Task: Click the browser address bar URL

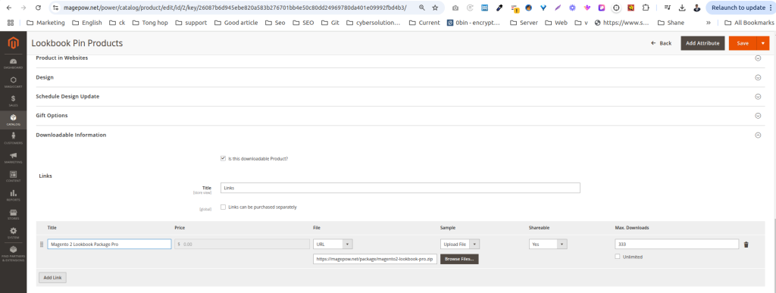Action: (235, 8)
